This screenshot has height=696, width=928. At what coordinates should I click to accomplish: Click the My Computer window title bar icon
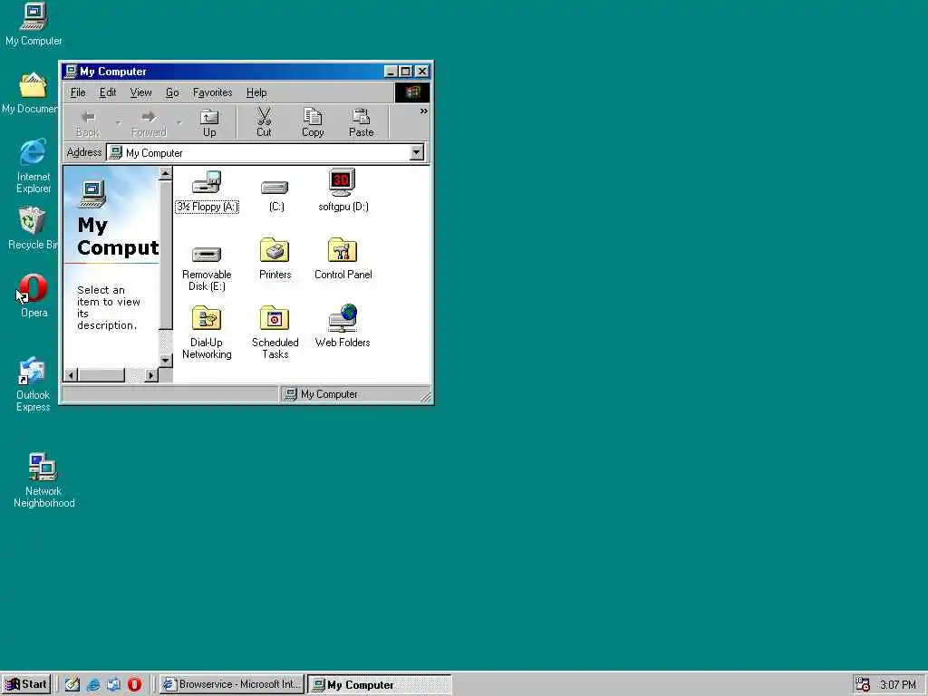pyautogui.click(x=71, y=71)
